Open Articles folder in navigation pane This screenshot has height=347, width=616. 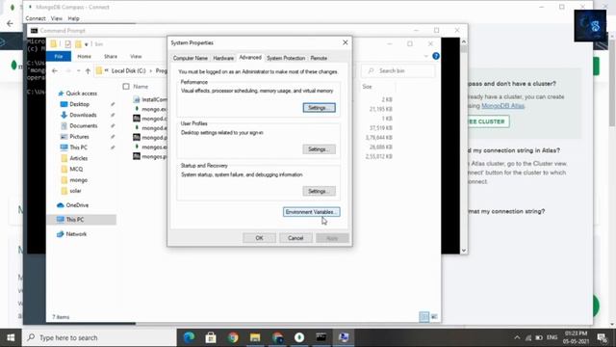pos(79,158)
